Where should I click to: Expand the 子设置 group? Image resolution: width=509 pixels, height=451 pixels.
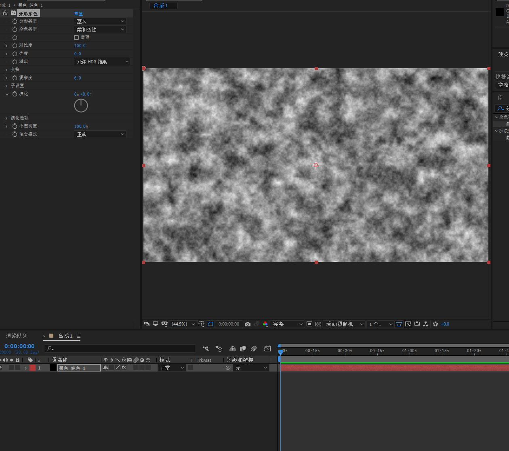tap(6, 86)
